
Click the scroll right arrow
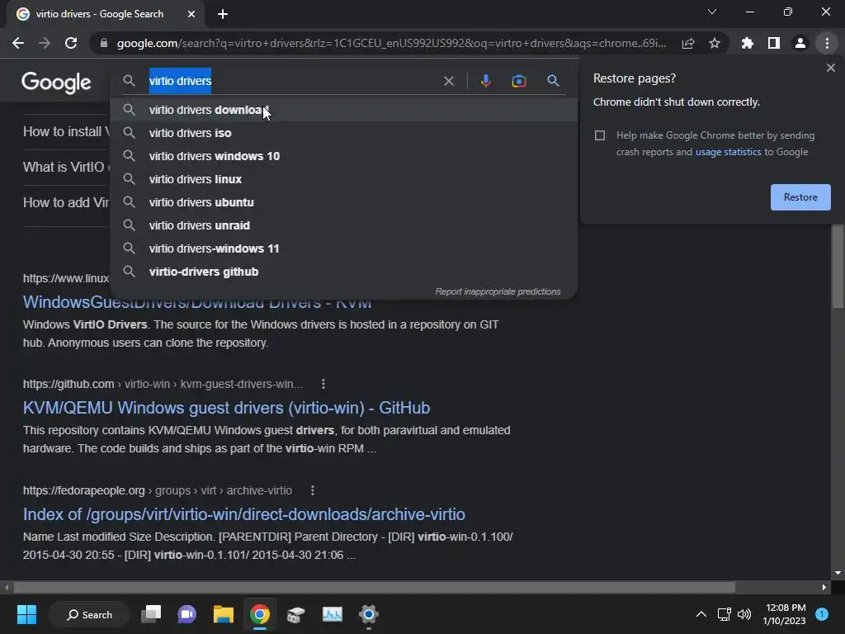click(x=824, y=587)
